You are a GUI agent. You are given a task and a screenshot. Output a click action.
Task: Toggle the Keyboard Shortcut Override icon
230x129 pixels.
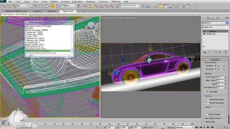point(90,6)
